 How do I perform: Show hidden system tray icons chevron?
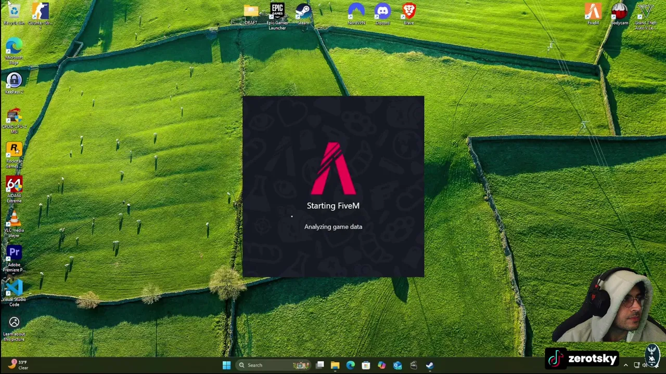(x=625, y=365)
